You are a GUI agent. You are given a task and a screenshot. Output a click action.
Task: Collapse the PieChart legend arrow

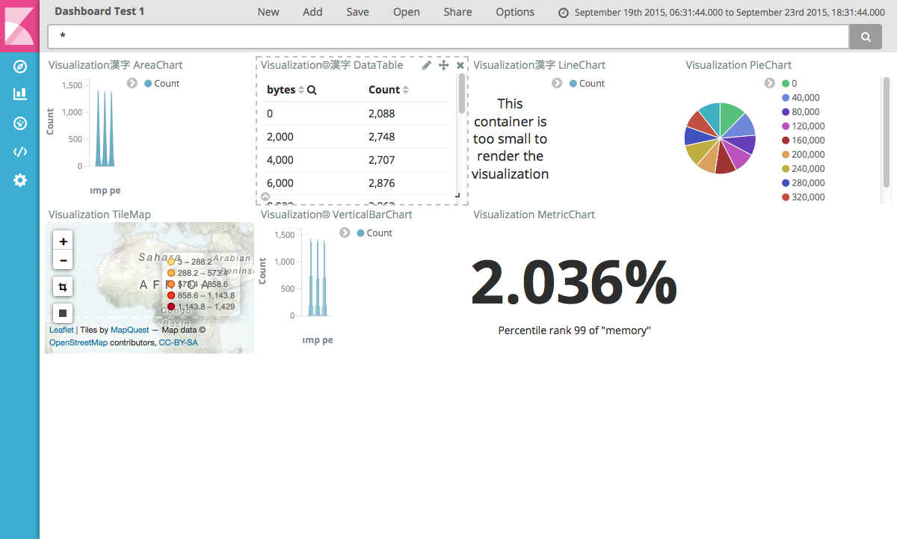tap(770, 83)
